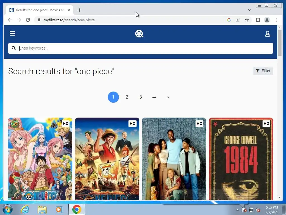Screen dimensions: 286x215
Task: Reload the current page
Action: (28, 20)
